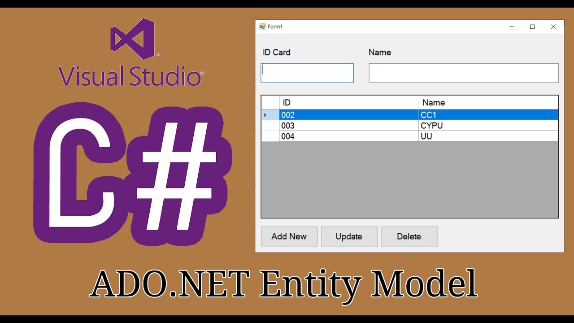Close the Form1 window
This screenshot has height=323, width=574.
[x=553, y=26]
